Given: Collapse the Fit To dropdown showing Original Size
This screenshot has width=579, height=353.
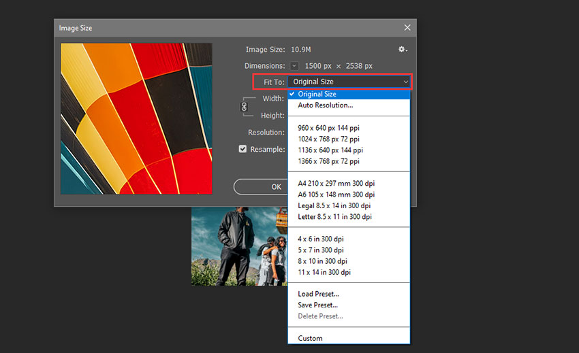Looking at the screenshot, I should click(349, 82).
